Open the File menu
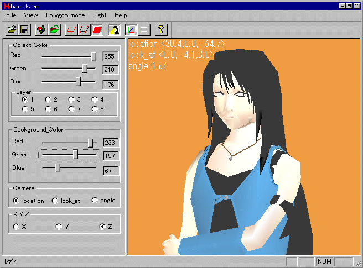363x268 pixels. (11, 15)
